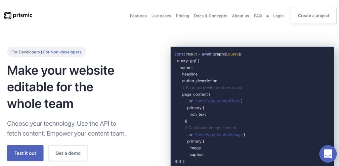339x166 pixels.
Task: Click HomePage_contentText in the code snippet
Action: point(217,101)
